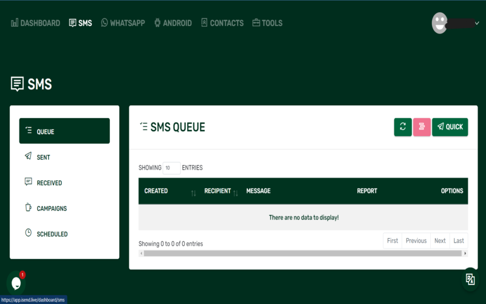The width and height of the screenshot is (486, 304).
Task: Go to the WhatsApp menu item
Action: click(123, 23)
